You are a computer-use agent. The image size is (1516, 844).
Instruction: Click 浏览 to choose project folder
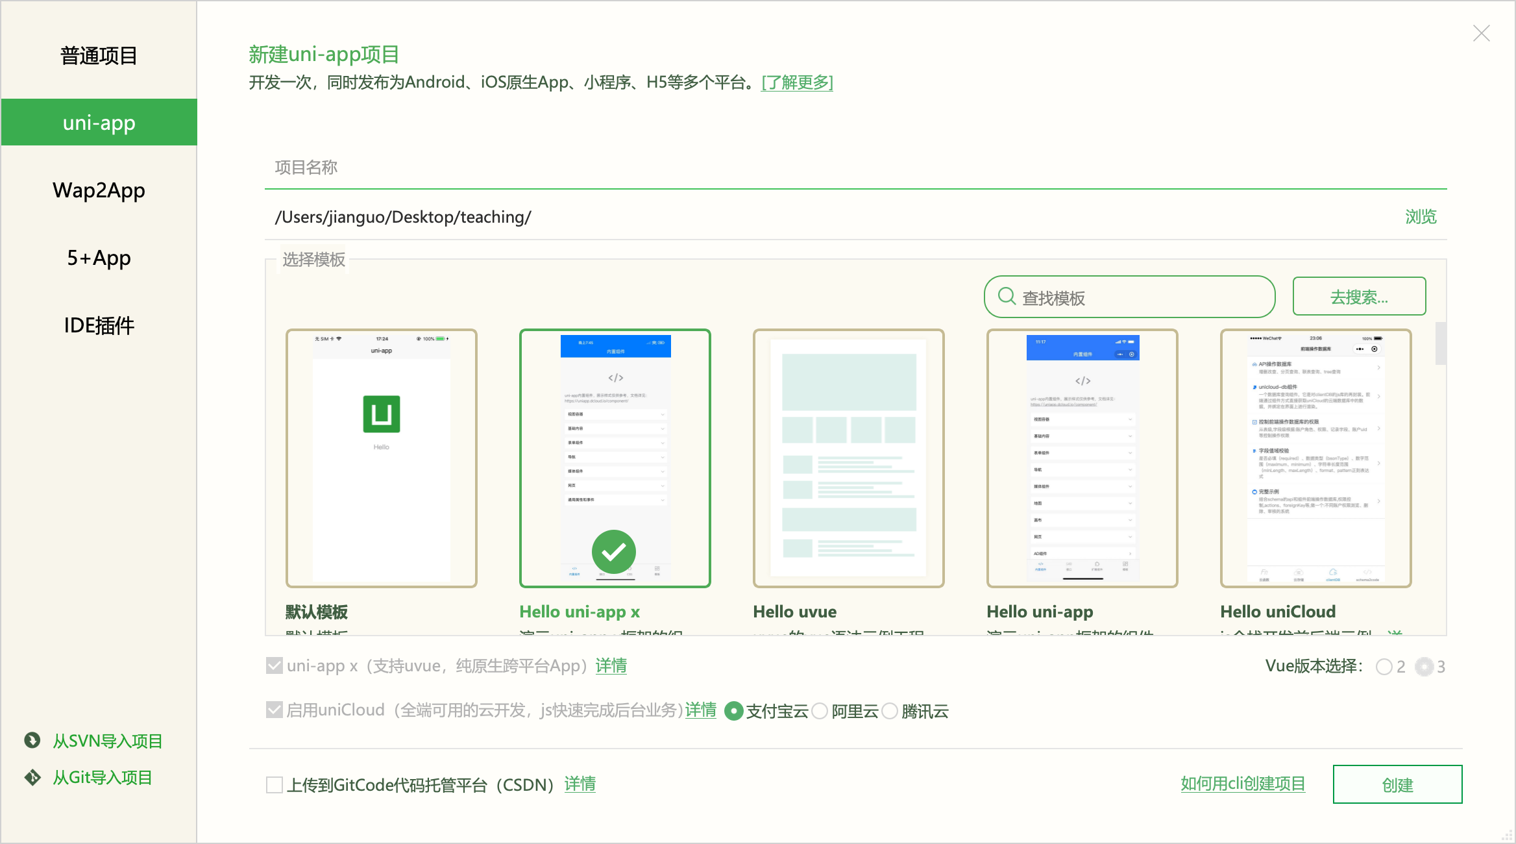point(1420,217)
